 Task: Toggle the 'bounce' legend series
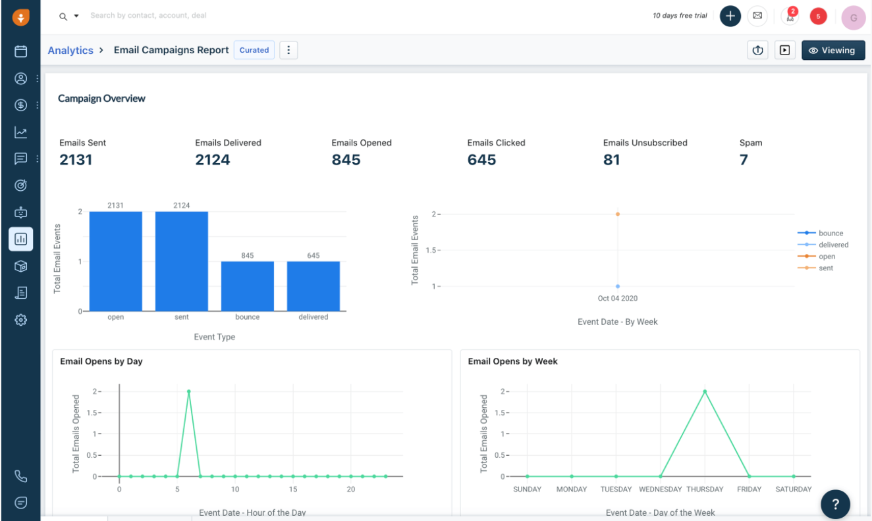pos(831,233)
